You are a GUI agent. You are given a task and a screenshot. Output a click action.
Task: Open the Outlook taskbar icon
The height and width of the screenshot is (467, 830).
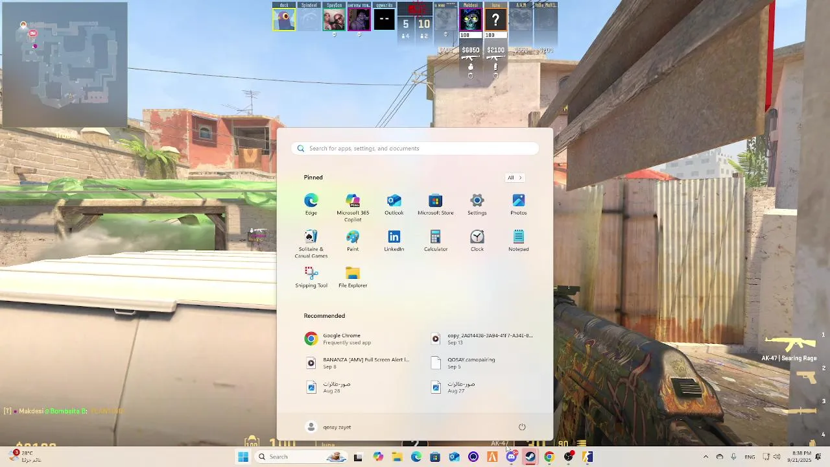tap(454, 457)
